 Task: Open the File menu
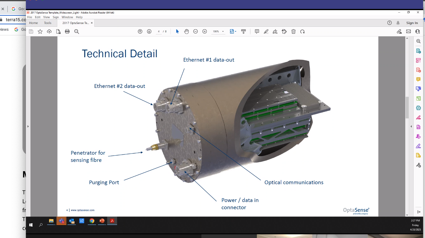pos(30,17)
